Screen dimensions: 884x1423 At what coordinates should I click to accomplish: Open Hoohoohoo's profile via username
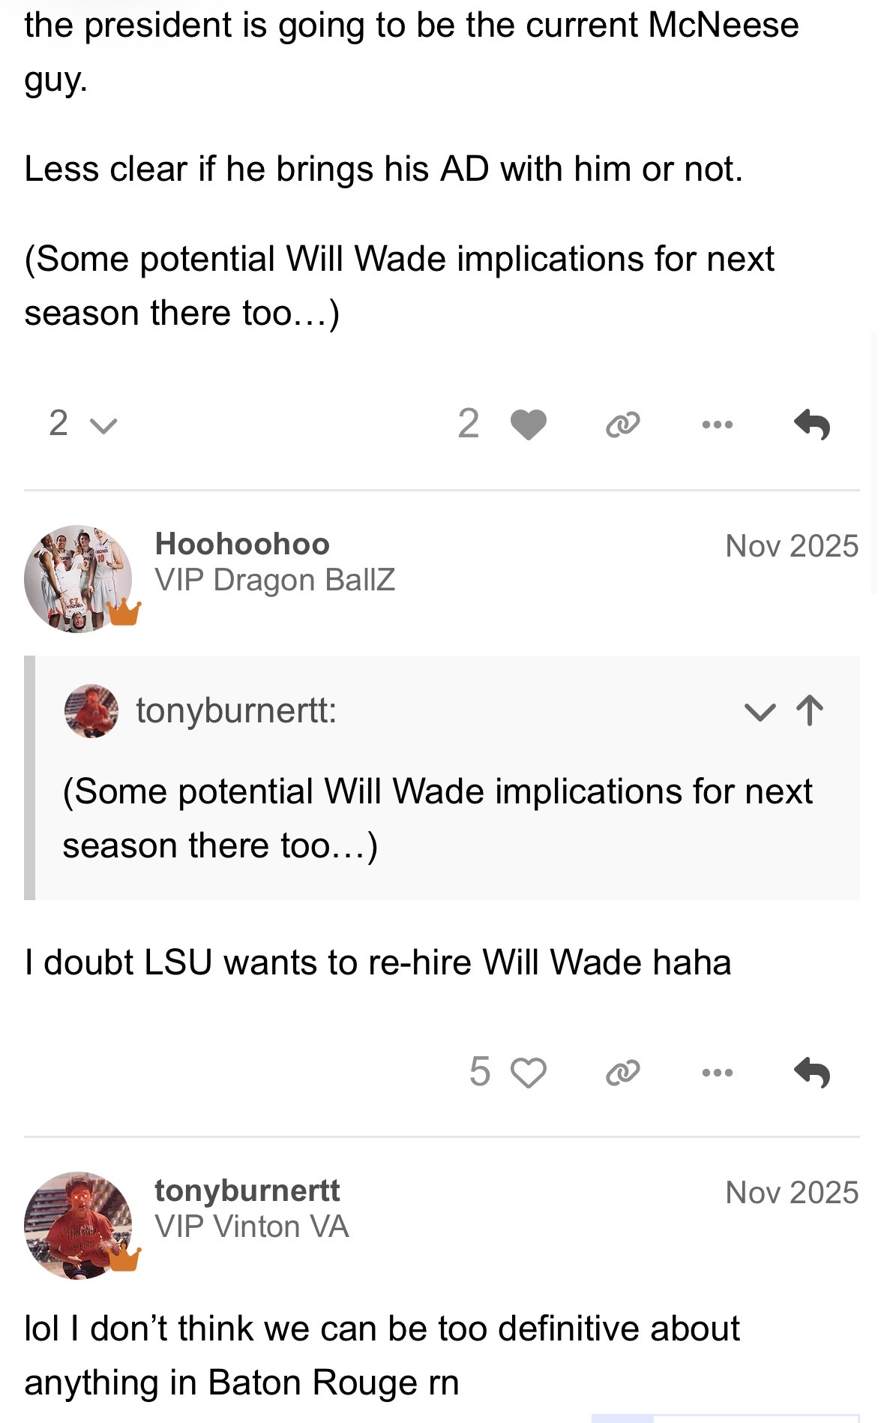(x=242, y=544)
